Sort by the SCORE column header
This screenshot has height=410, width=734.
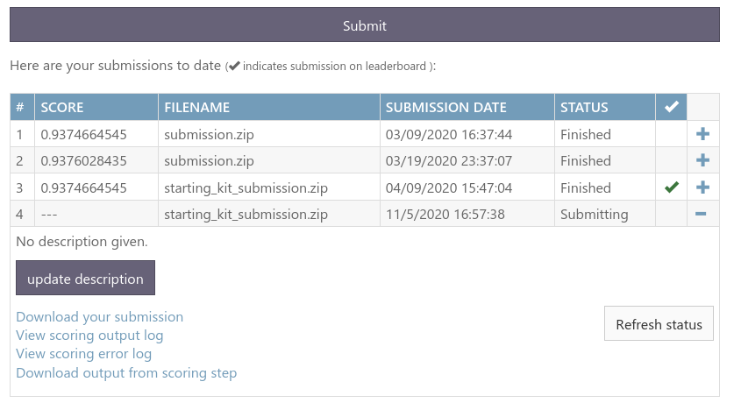pyautogui.click(x=62, y=108)
